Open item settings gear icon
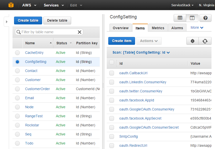Image resolution: width=215 pixels, height=149 pixels. [192, 41]
